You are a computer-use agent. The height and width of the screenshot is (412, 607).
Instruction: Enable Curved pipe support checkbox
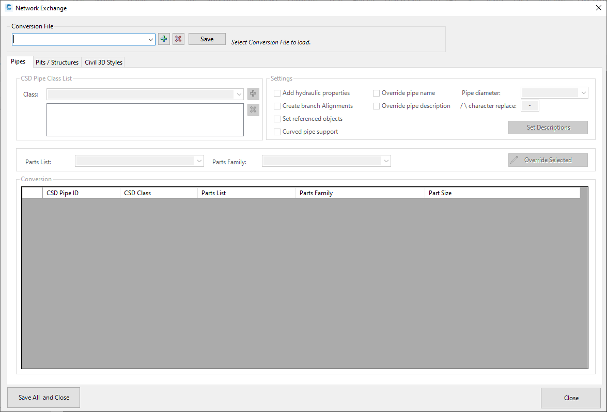pyautogui.click(x=277, y=132)
